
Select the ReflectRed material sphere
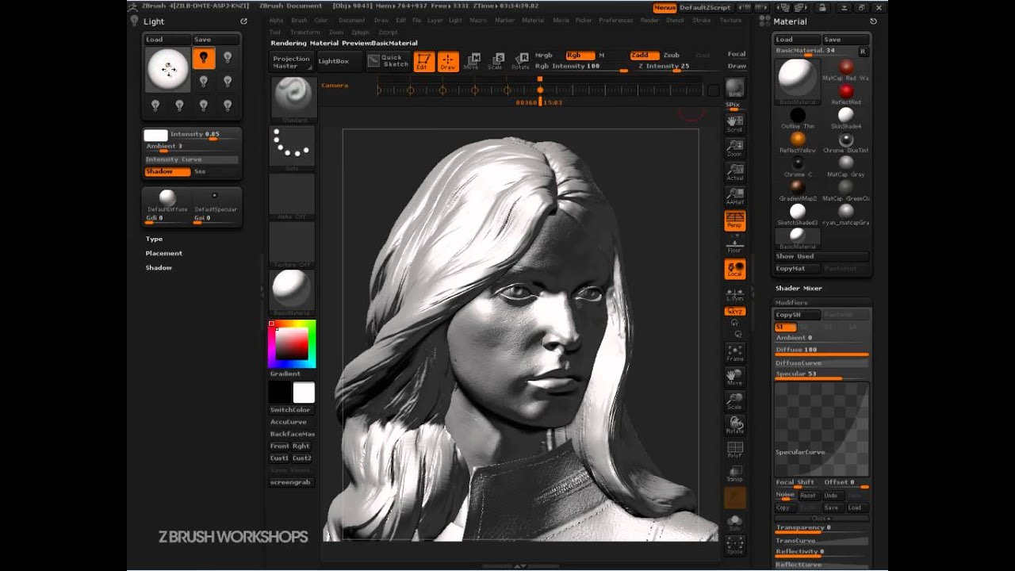846,91
